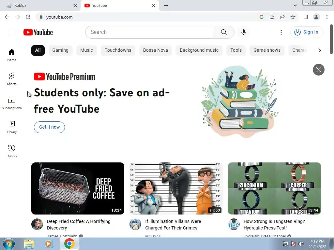The height and width of the screenshot is (250, 334).
Task: Select the Game shows filter chip
Action: click(x=267, y=50)
